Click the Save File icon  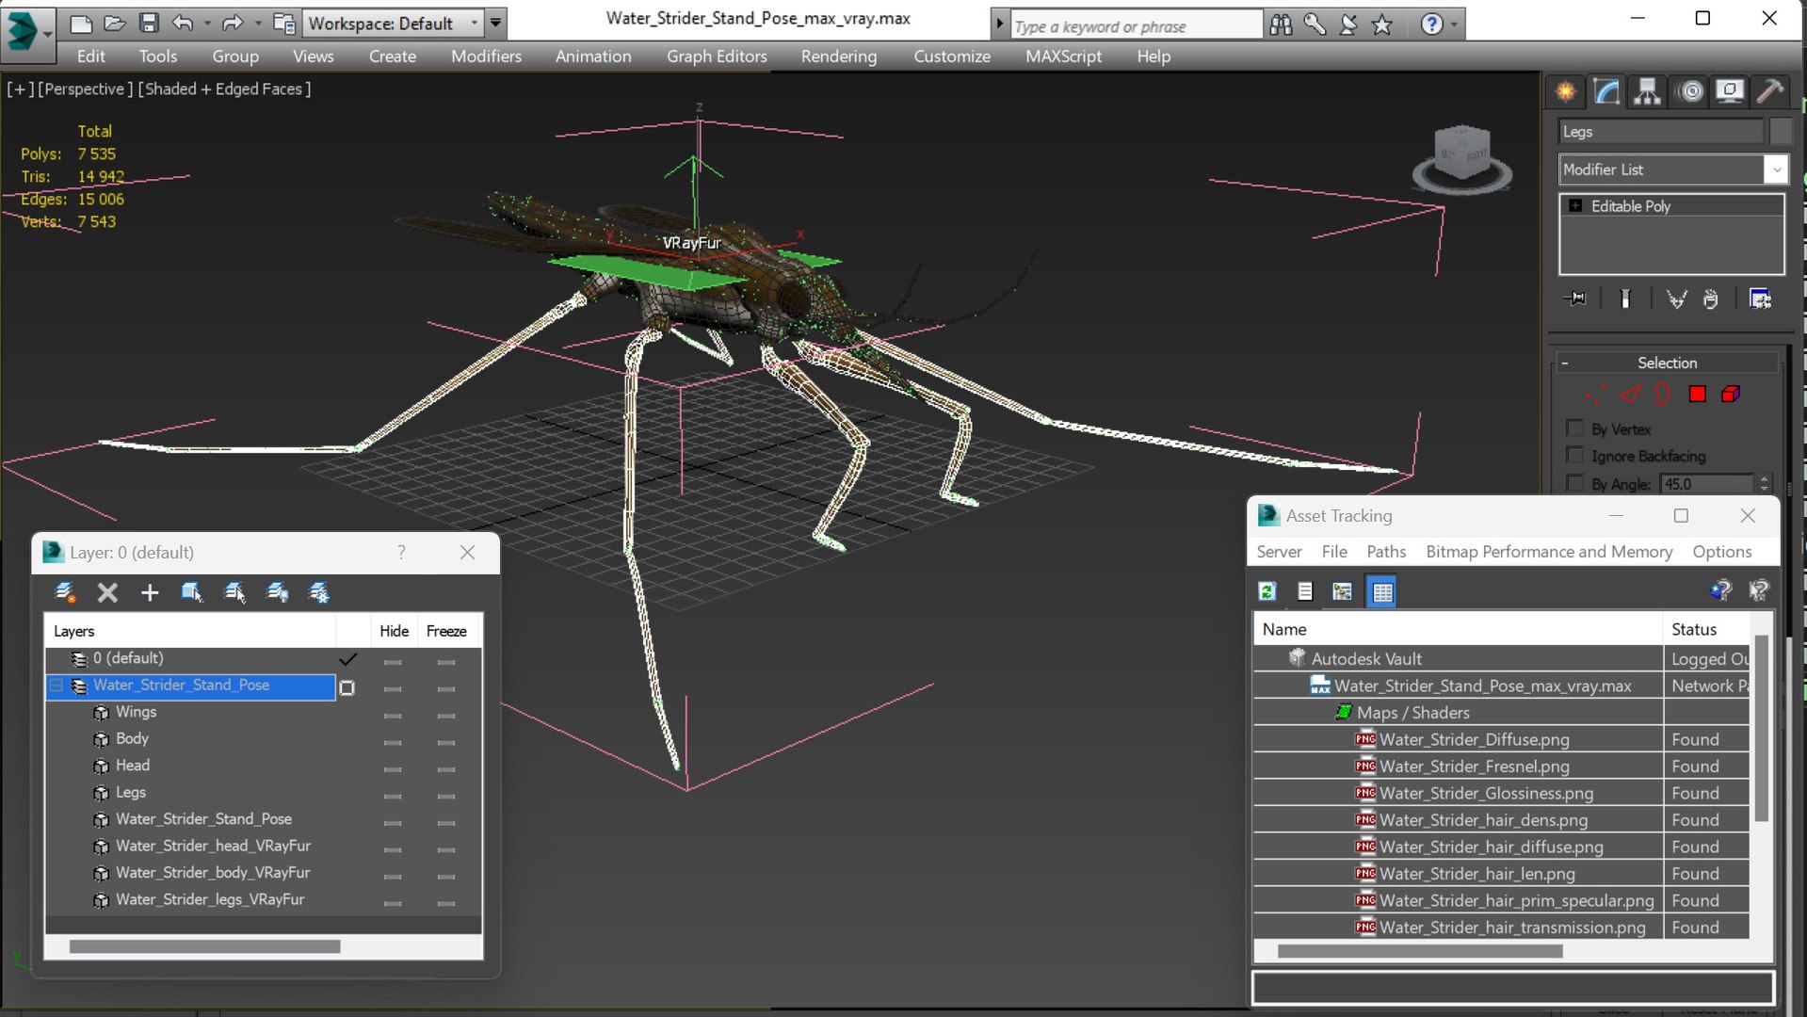[x=149, y=23]
